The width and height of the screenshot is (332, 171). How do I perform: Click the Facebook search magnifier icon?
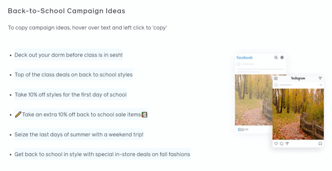click(x=276, y=58)
